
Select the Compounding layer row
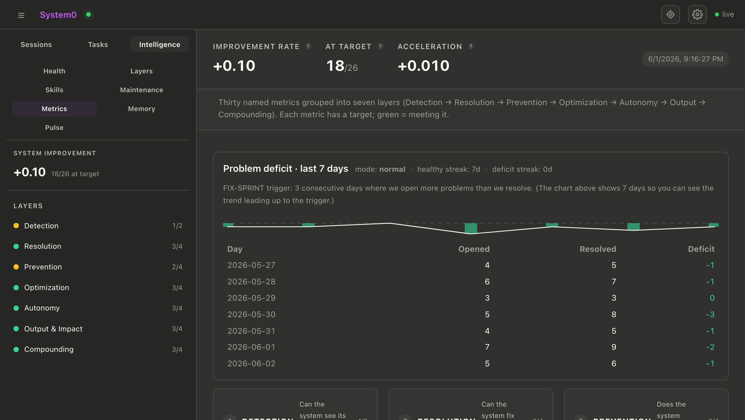(98, 349)
